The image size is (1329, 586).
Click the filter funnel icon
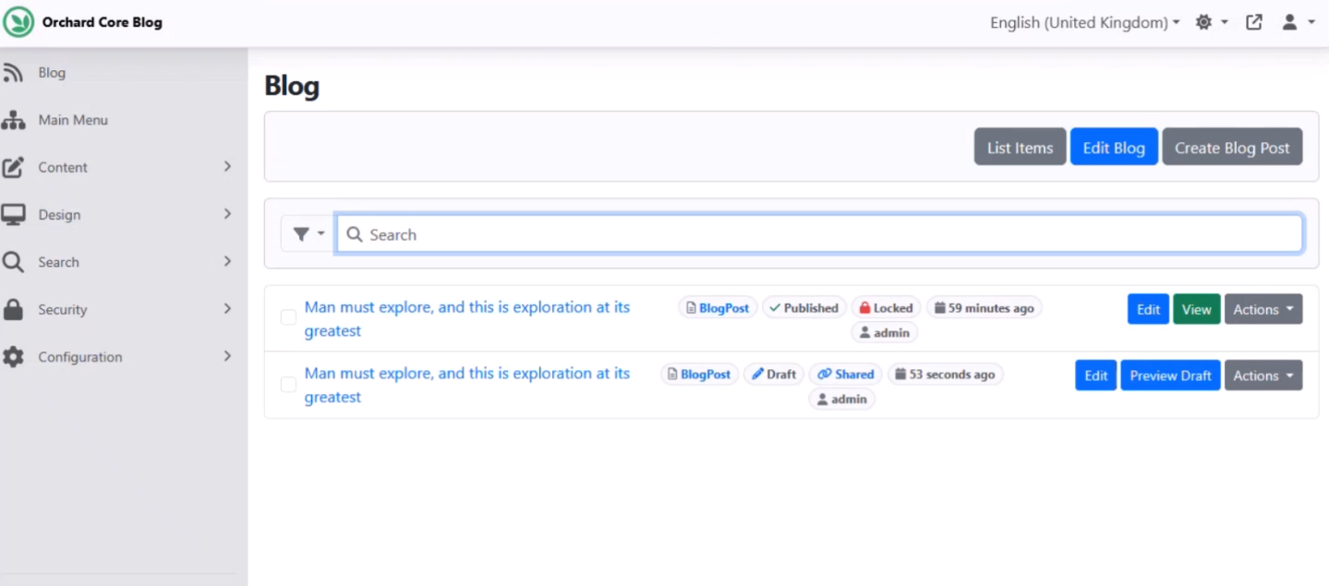click(301, 234)
